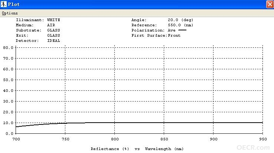Click the Angle value 20.0 (deg)

pyautogui.click(x=180, y=20)
